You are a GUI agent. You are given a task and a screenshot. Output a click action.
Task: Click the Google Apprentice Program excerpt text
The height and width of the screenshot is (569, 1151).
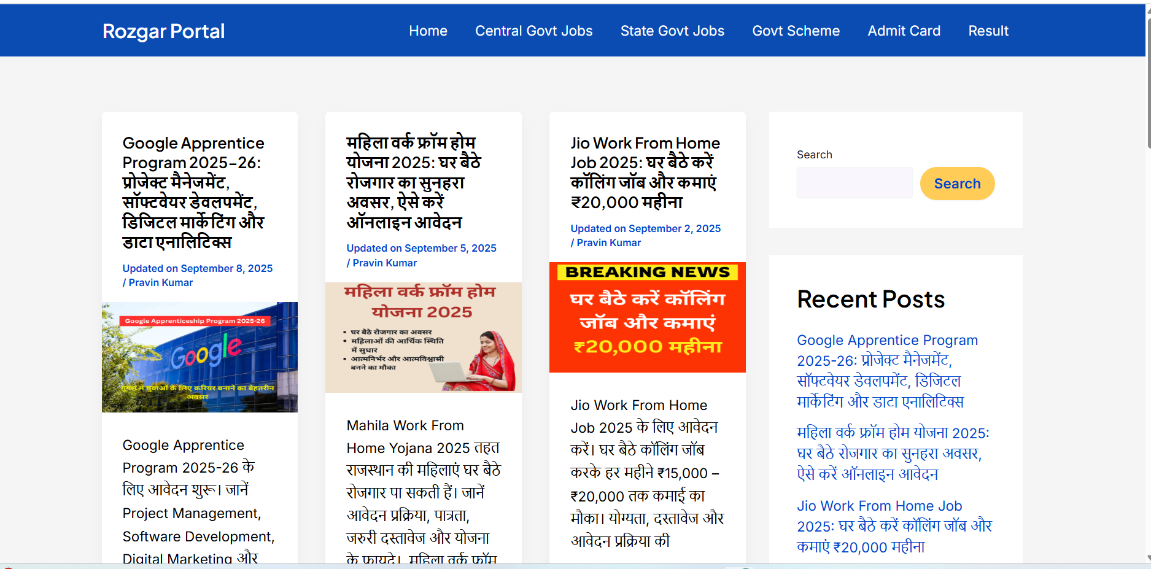(198, 501)
